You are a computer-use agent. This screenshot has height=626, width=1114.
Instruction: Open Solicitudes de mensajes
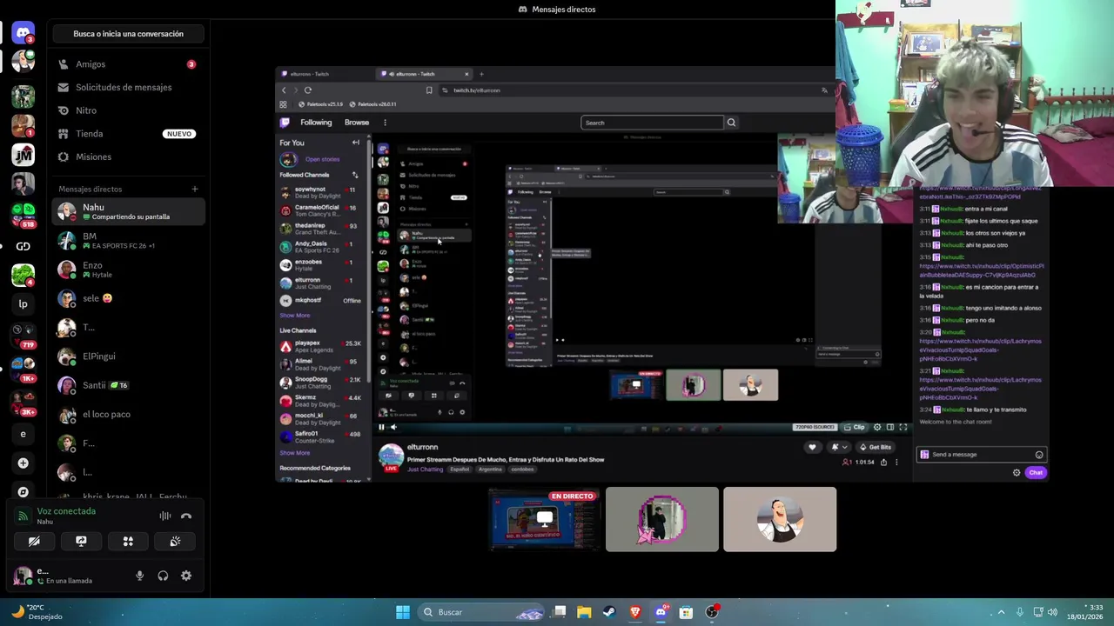pyautogui.click(x=128, y=87)
